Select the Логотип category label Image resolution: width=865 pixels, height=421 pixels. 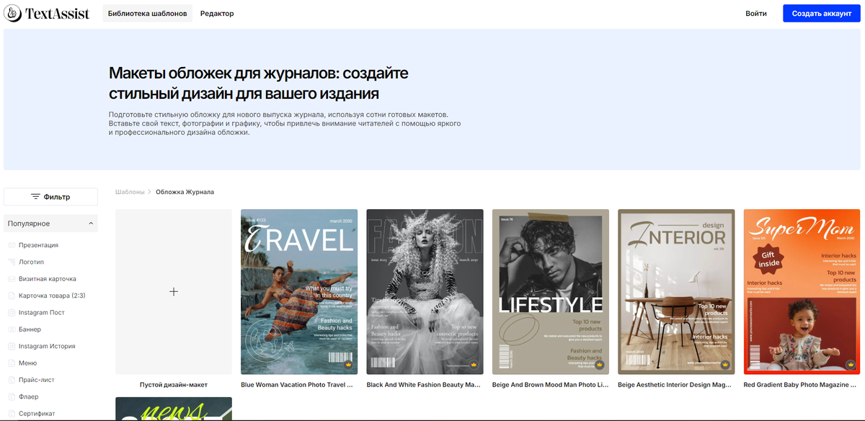pos(31,262)
